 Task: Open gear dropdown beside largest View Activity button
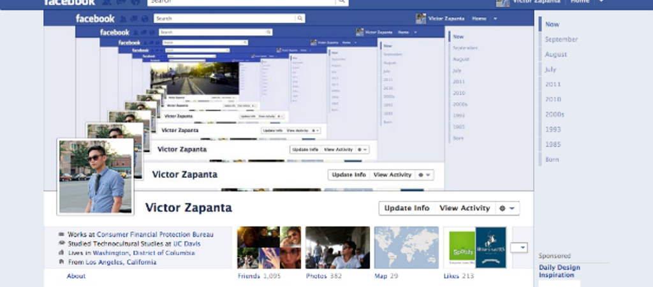pos(507,209)
